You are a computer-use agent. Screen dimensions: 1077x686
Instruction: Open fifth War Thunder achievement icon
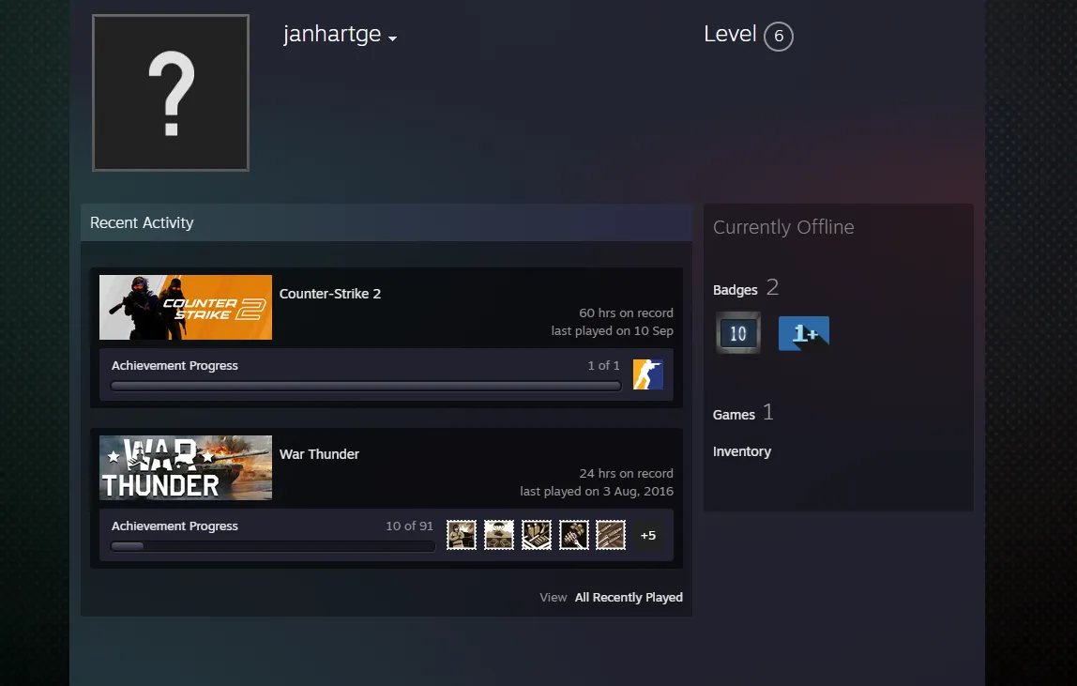[x=611, y=535]
